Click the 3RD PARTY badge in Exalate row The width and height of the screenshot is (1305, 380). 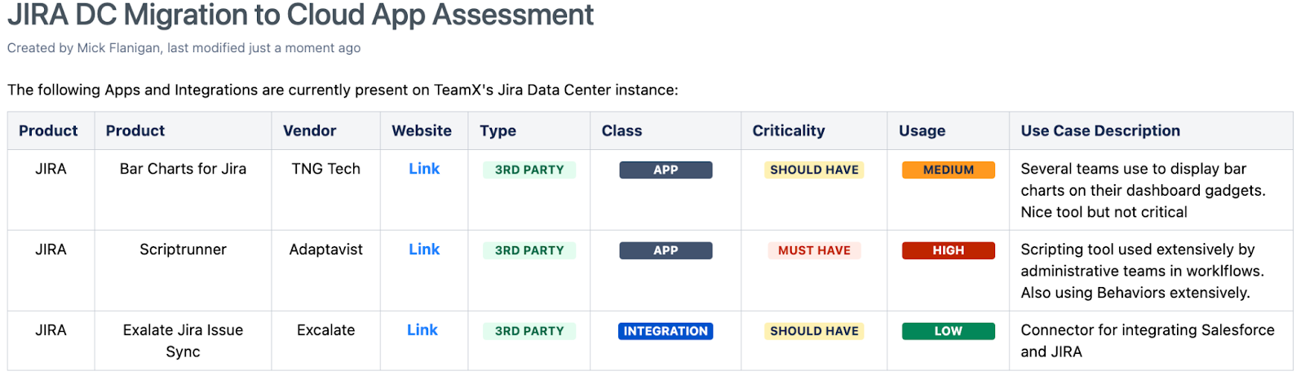[529, 331]
